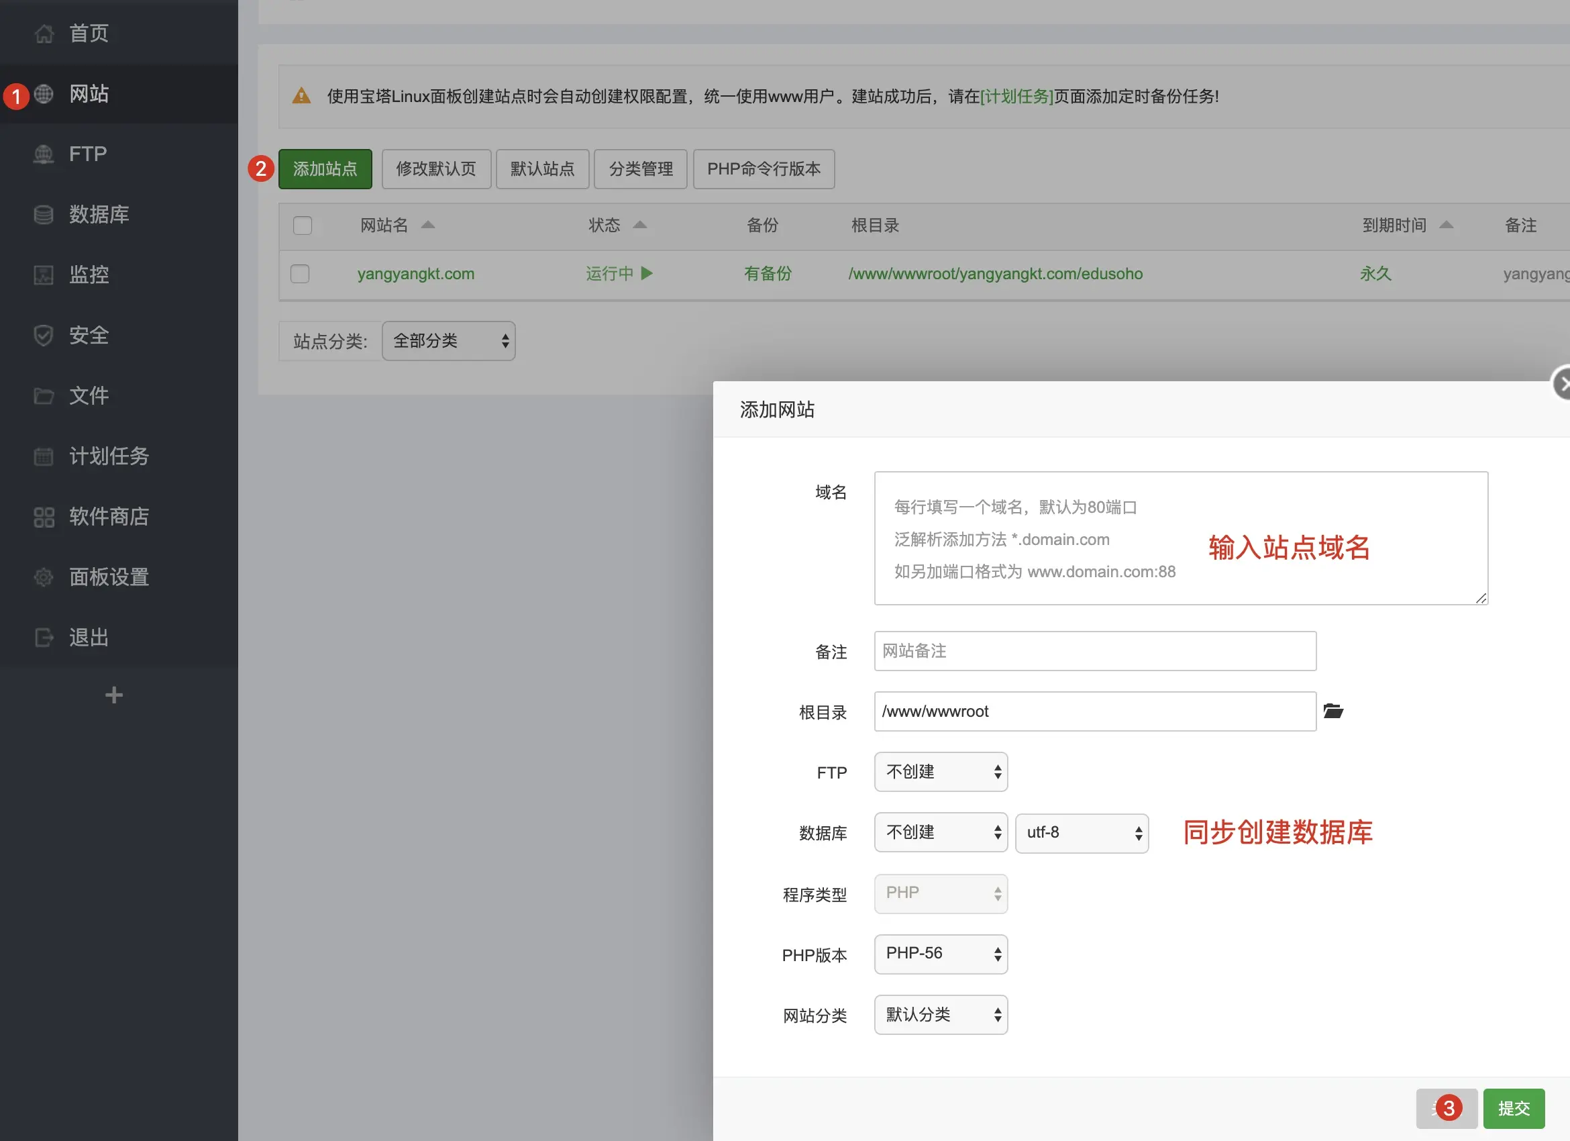1570x1141 pixels.
Task: Check the yangyangkt.com row checkbox
Action: 301,274
